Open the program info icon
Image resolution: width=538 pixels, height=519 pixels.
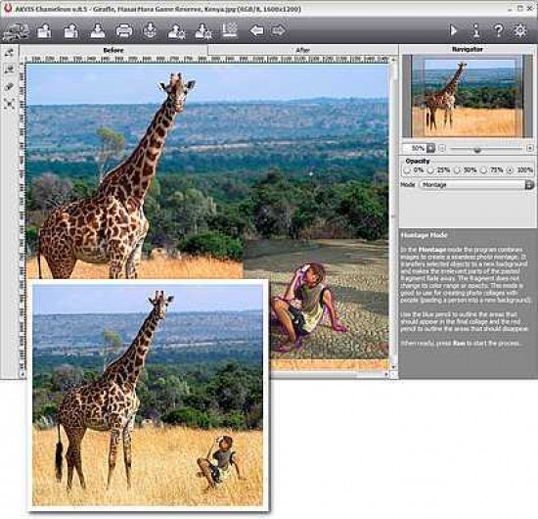(476, 30)
